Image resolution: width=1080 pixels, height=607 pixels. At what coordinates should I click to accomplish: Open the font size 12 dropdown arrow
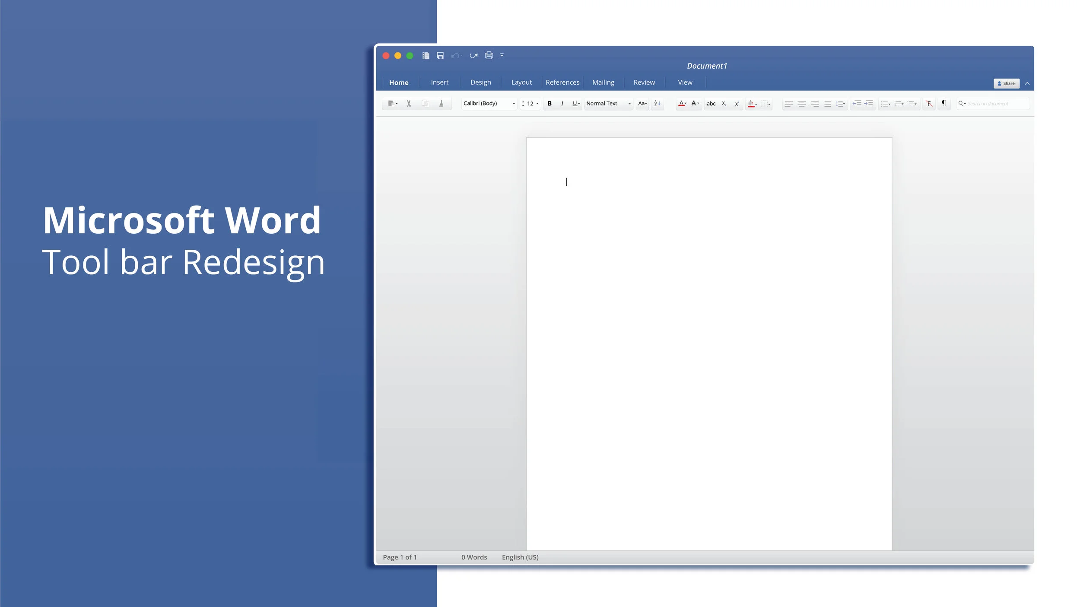(537, 104)
